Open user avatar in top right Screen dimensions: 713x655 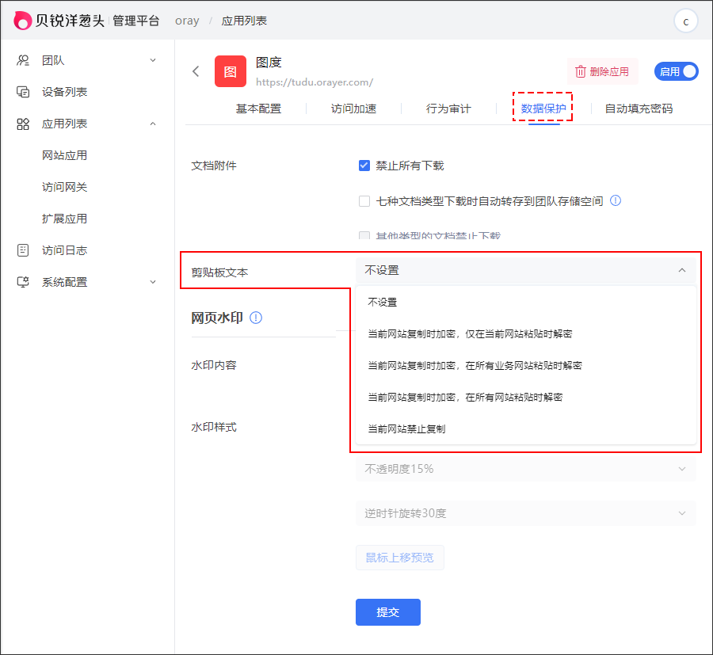(x=685, y=21)
